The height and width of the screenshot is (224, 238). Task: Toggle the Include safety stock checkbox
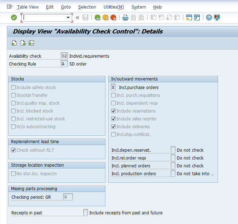tap(14, 88)
